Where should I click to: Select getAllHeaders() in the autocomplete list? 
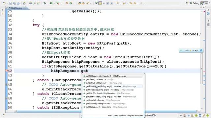pos(113,76)
